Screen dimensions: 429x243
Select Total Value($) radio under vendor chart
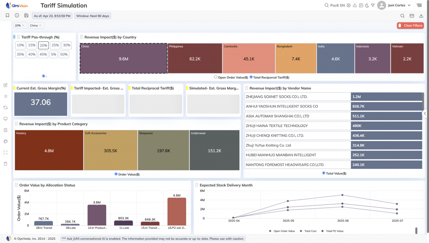click(x=324, y=173)
